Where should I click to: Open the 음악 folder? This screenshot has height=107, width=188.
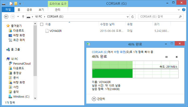(16, 92)
